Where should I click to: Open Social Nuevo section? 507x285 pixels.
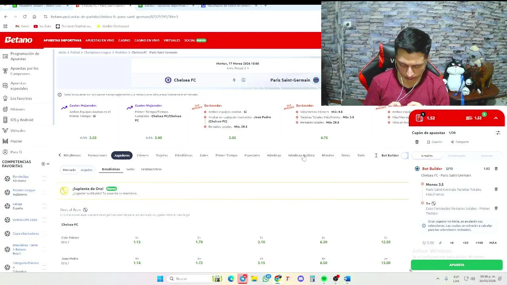pyautogui.click(x=195, y=40)
